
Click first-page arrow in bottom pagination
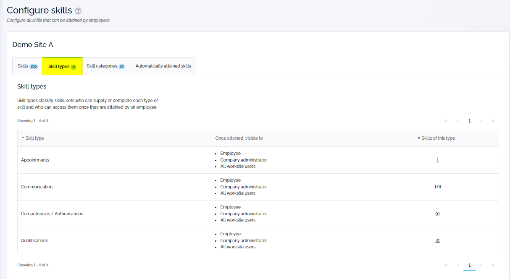[446, 265]
